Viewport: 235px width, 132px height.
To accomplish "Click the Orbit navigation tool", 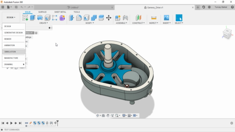I will pos(98,115).
